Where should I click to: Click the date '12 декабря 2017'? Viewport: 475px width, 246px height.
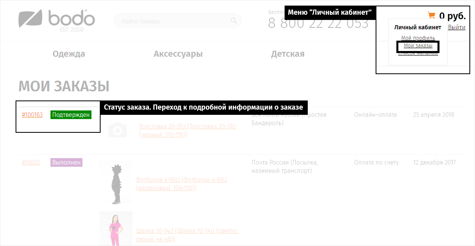[434, 163]
